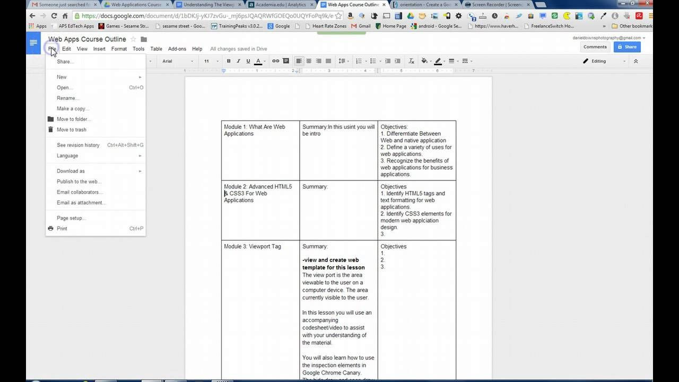Click the Pac-Man extension icon
Image resolution: width=679 pixels, height=382 pixels.
click(x=567, y=15)
